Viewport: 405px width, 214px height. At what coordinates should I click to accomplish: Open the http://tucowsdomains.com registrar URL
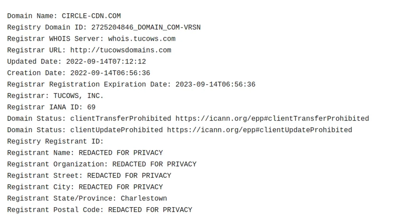[x=121, y=50]
